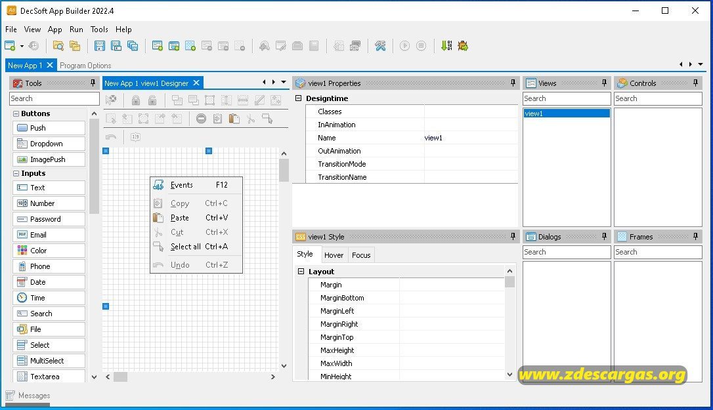The image size is (713, 410).
Task: Pin the Tools panel with the pushpin icon
Action: tap(93, 83)
